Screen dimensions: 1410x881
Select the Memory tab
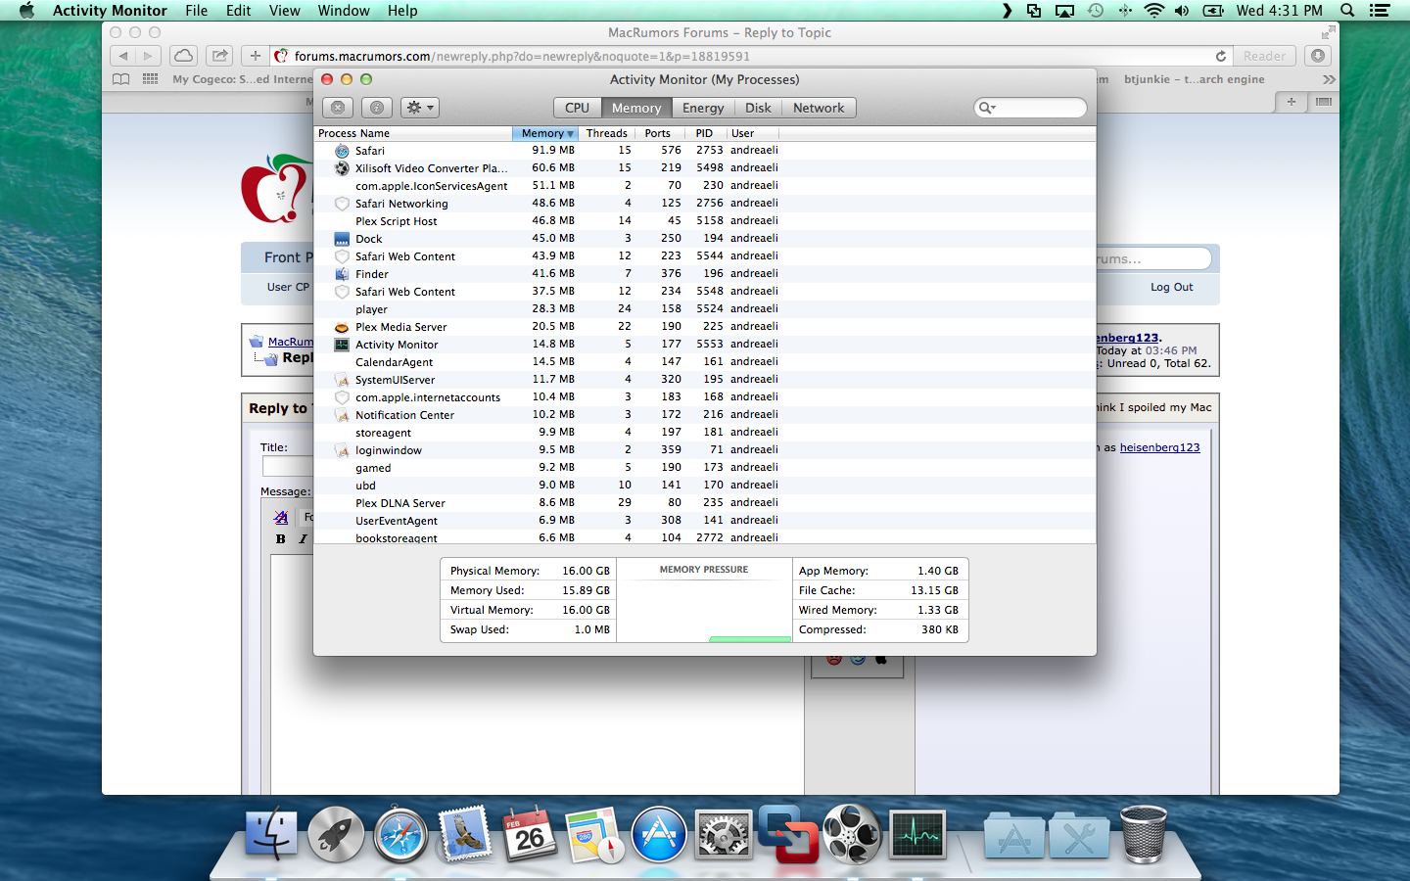(x=636, y=108)
